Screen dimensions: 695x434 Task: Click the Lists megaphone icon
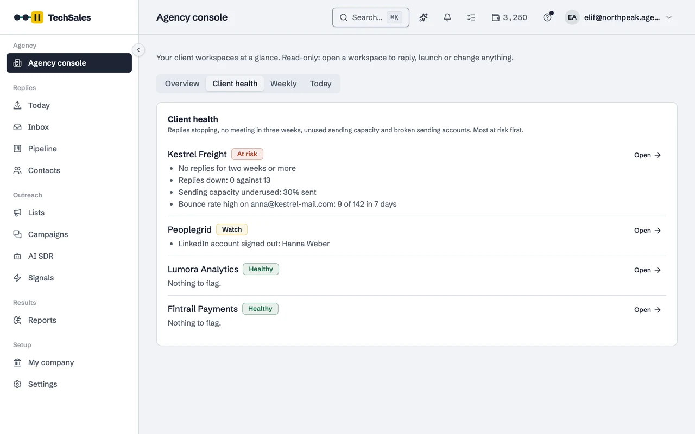coord(17,213)
